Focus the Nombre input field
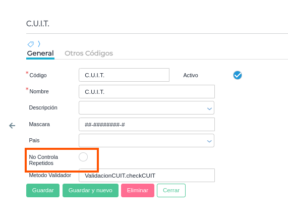Screen dimensions: 288x223 point(147,91)
